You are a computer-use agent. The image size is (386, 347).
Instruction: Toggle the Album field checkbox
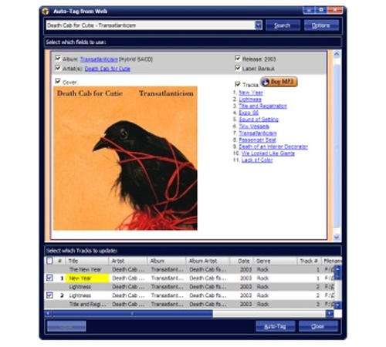(x=58, y=59)
